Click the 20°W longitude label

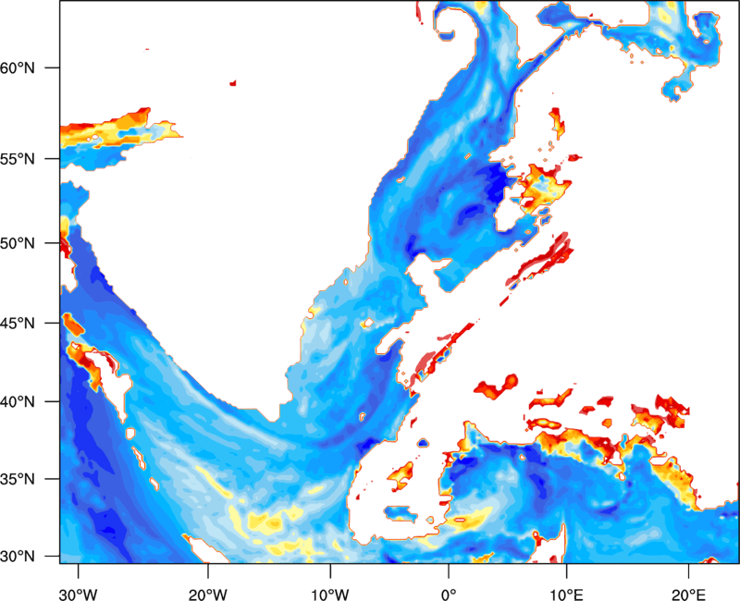pos(208,595)
